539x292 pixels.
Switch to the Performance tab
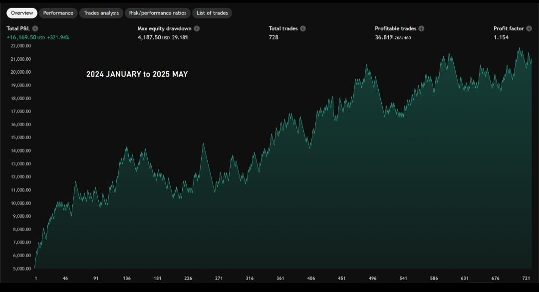click(x=58, y=13)
